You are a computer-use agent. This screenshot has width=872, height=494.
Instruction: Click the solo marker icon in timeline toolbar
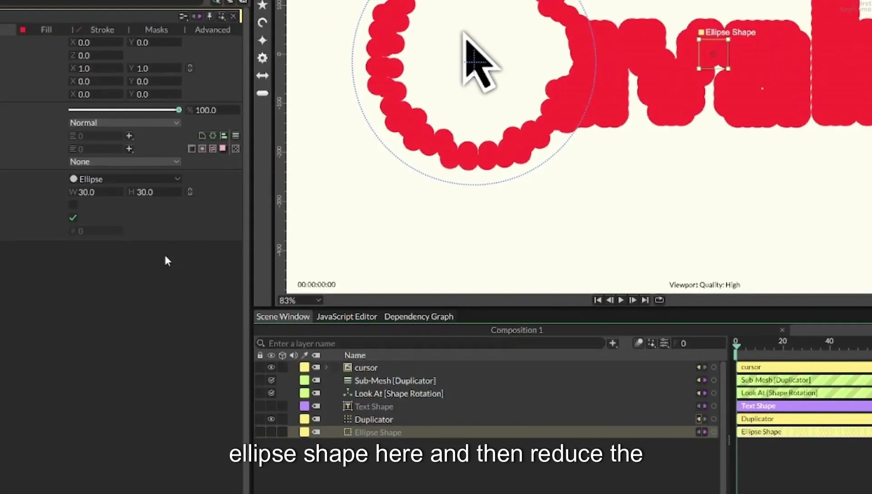tap(639, 343)
